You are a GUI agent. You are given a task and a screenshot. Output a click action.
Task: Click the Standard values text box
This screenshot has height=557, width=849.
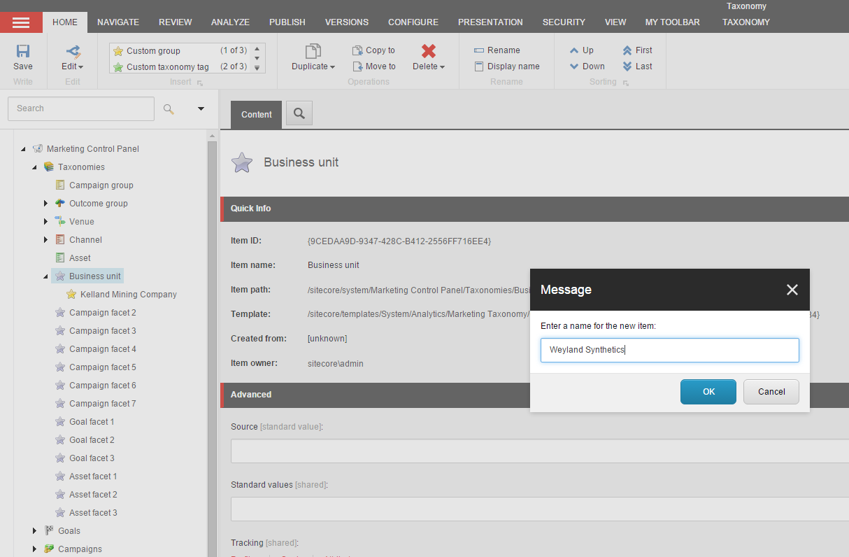coord(540,509)
